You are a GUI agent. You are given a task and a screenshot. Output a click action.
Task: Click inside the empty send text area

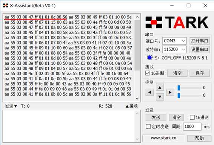coord(69,126)
